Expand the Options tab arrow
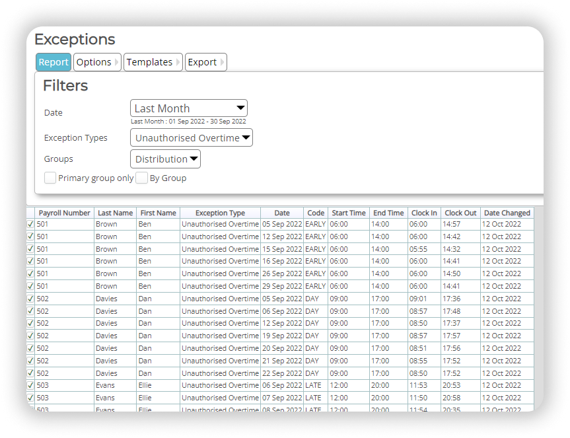This screenshot has width=570, height=438. 116,61
